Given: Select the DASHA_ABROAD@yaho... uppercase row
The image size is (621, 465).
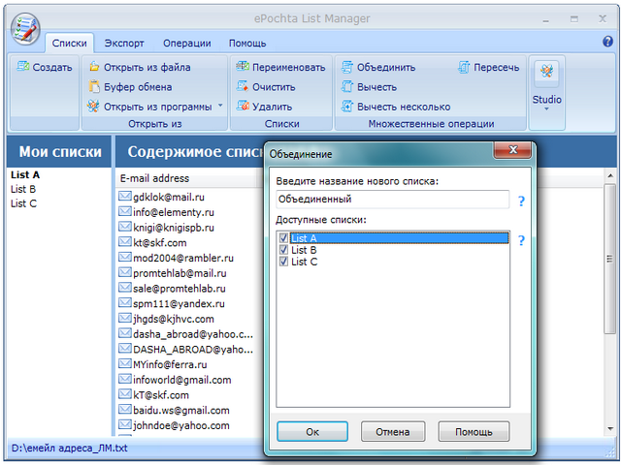Looking at the screenshot, I should (193, 349).
